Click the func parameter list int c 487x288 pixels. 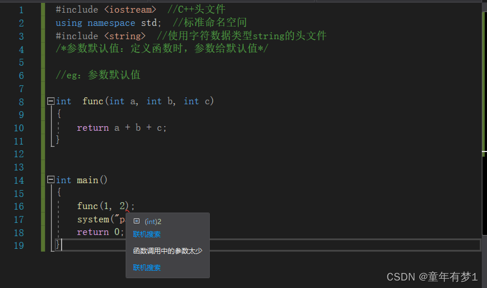click(197, 101)
